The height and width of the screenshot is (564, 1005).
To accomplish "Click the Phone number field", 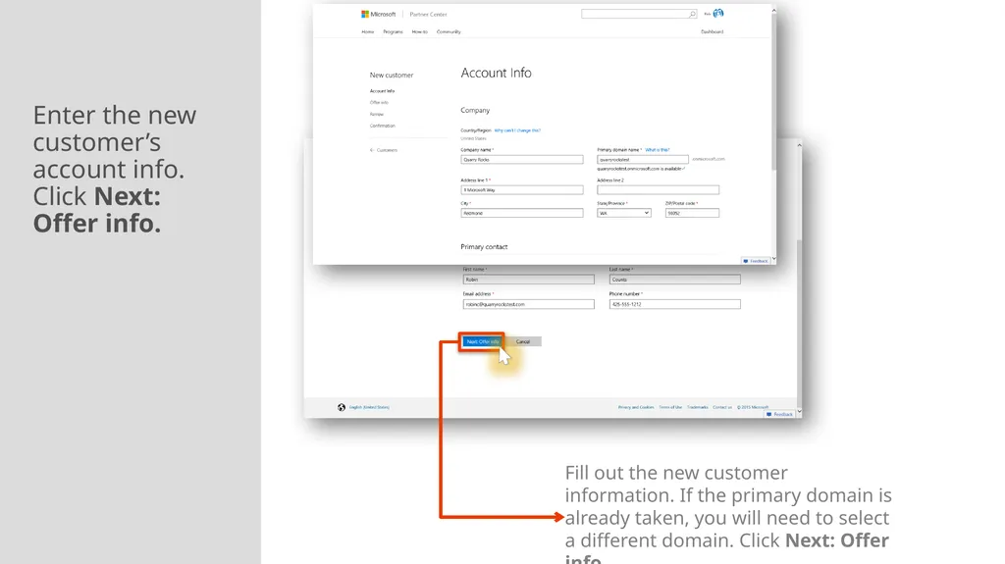I will [675, 304].
